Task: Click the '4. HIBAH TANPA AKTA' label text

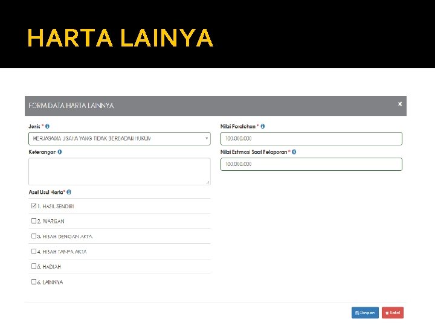Action: click(x=62, y=252)
